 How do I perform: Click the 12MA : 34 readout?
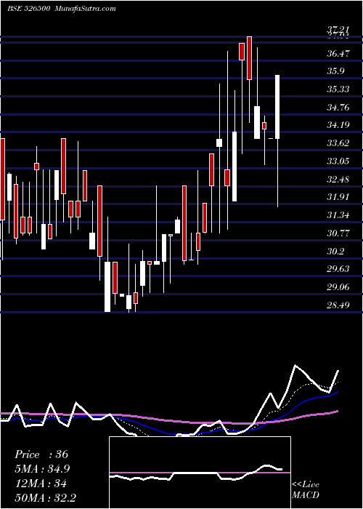pos(41,484)
